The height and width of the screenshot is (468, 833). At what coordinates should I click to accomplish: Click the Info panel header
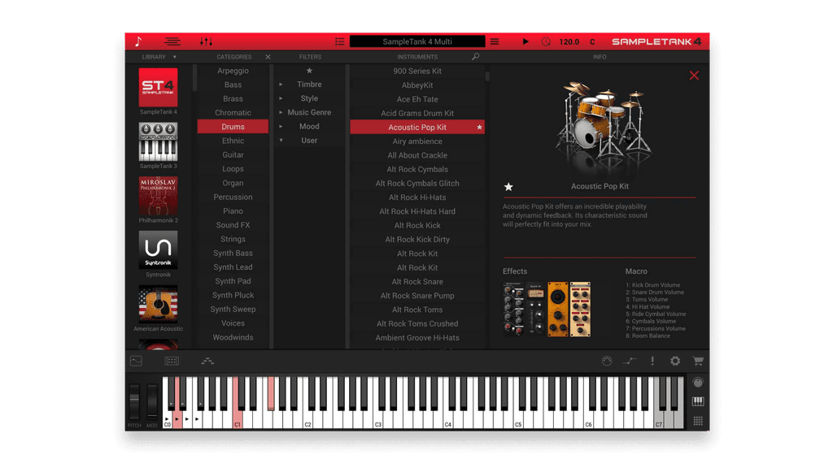coord(600,57)
